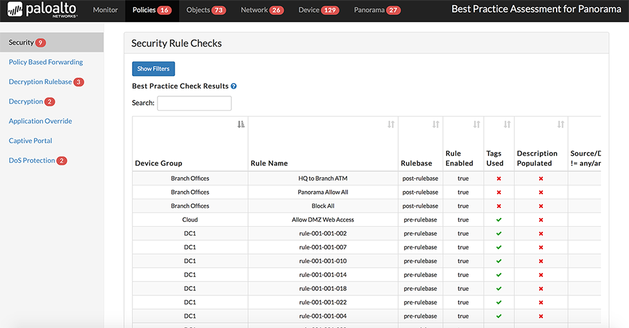Viewport: 629px width, 328px height.
Task: Click red X in Tags Used for HQ to Branch ATM
Action: pyautogui.click(x=499, y=178)
